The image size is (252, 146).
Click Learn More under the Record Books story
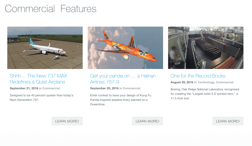click(x=228, y=121)
